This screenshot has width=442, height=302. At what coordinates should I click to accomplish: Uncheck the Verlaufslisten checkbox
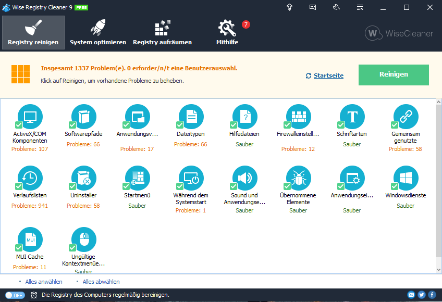[19, 186]
